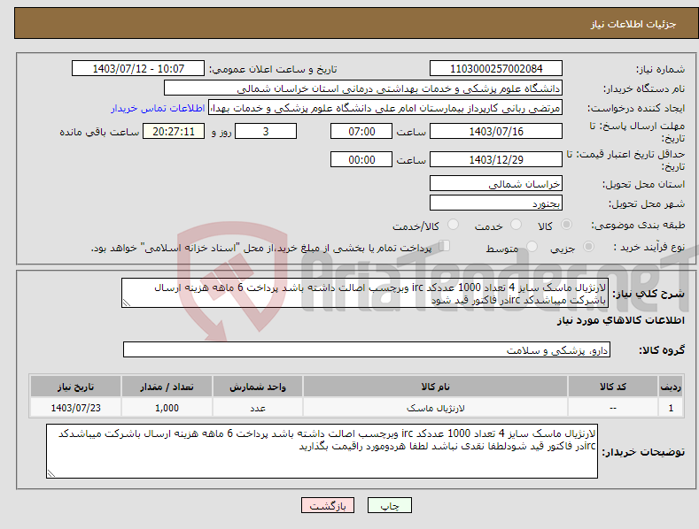Click the گروه کالا field دارو، پزشکی و سلامت
The height and width of the screenshot is (529, 699).
tap(367, 350)
